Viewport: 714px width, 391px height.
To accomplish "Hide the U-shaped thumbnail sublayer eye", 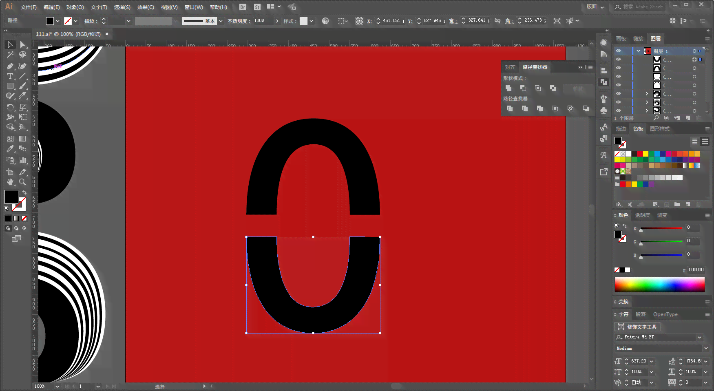I will point(619,60).
